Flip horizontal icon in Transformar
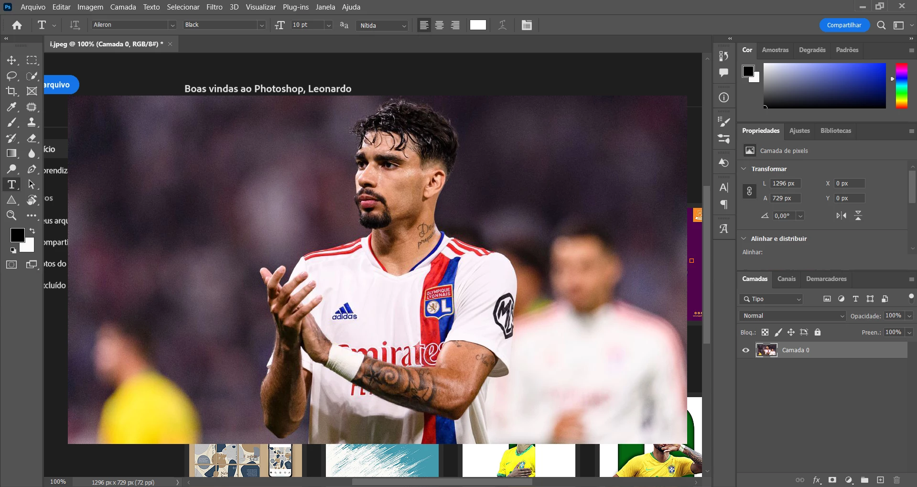Image resolution: width=917 pixels, height=487 pixels. (x=841, y=216)
